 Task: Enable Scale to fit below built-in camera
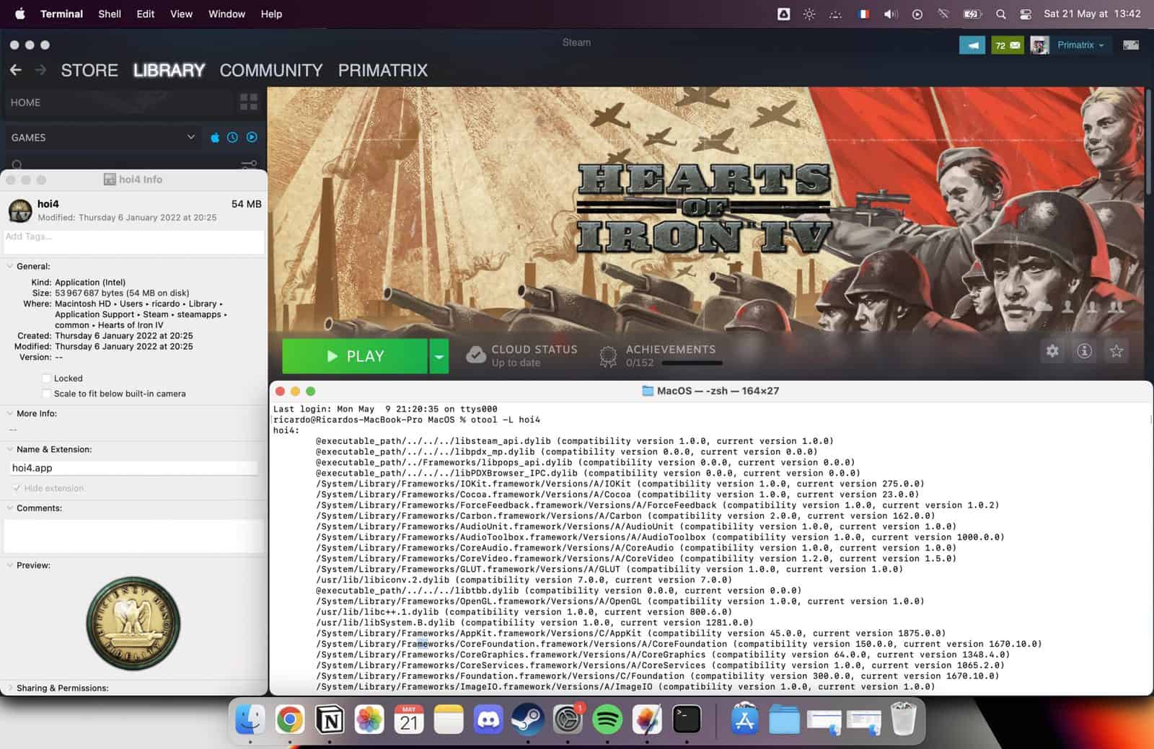(46, 394)
